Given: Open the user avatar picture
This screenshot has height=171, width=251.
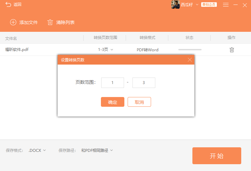Looking at the screenshot, I should [175, 5].
